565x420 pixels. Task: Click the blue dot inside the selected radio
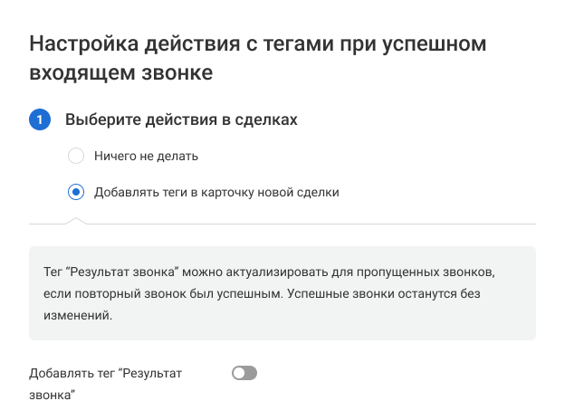(76, 192)
